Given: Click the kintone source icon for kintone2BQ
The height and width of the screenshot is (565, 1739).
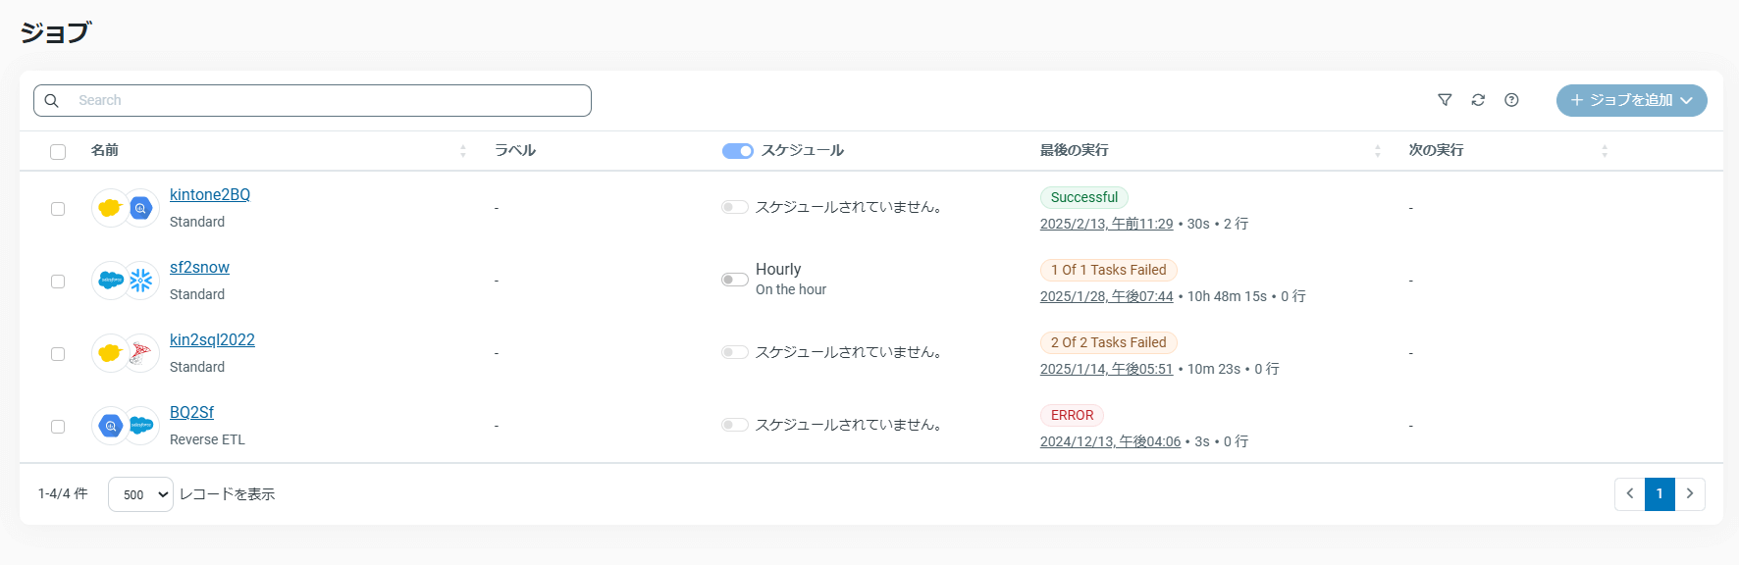Looking at the screenshot, I should click(110, 208).
